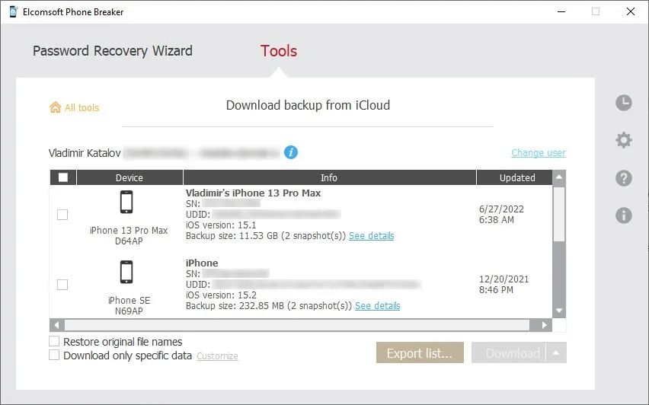This screenshot has height=405, width=649.
Task: Click horizontal scrollbar left arrow
Action: (56, 325)
